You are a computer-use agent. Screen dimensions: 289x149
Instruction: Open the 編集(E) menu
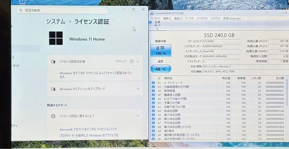coord(167,18)
